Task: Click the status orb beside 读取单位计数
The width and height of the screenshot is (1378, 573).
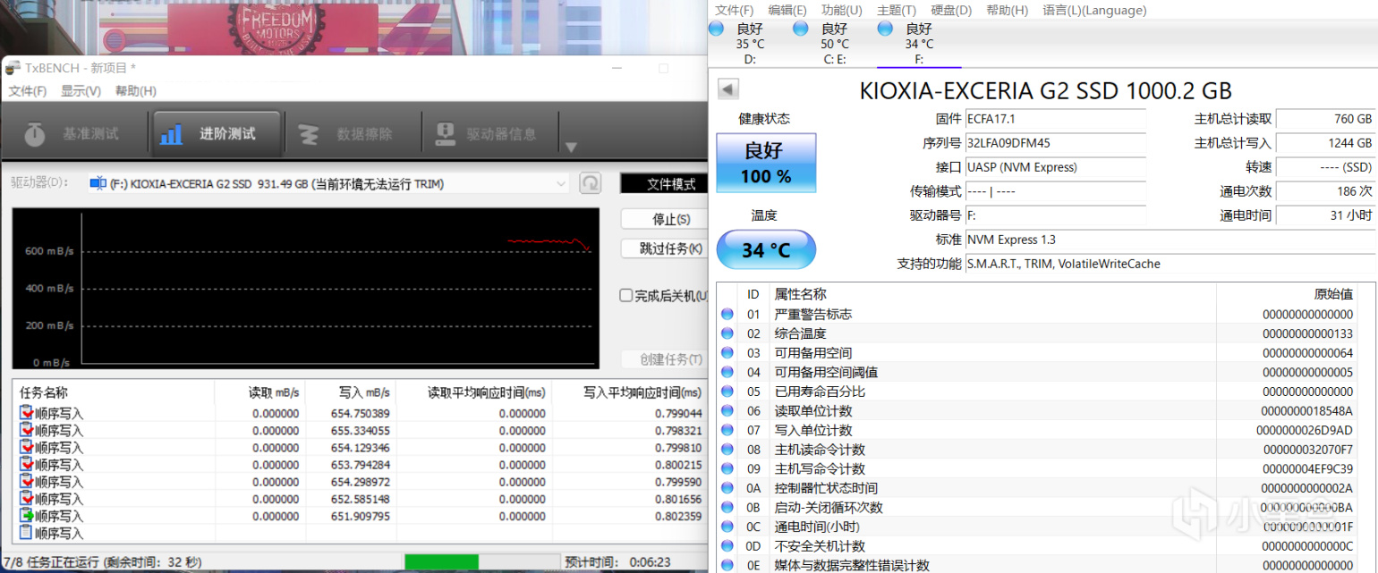Action: (x=727, y=411)
